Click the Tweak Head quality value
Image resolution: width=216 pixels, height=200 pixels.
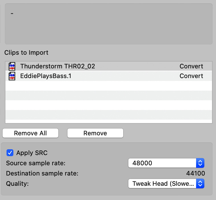click(163, 184)
